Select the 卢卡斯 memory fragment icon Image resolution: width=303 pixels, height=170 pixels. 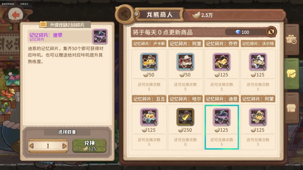(149, 62)
